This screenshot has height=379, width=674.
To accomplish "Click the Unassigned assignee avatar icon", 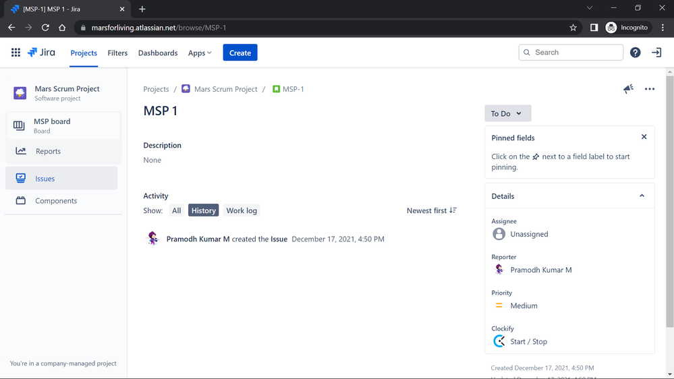I will pyautogui.click(x=499, y=234).
